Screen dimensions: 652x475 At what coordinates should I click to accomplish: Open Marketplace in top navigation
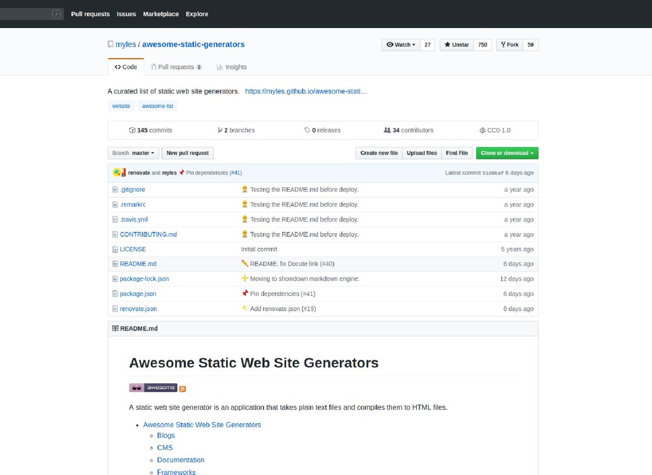point(161,14)
